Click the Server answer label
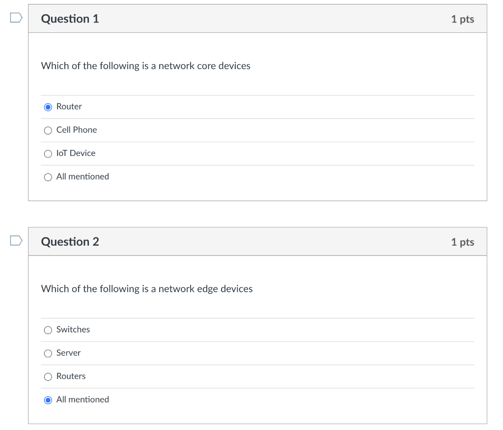The image size is (503, 430). pos(69,353)
